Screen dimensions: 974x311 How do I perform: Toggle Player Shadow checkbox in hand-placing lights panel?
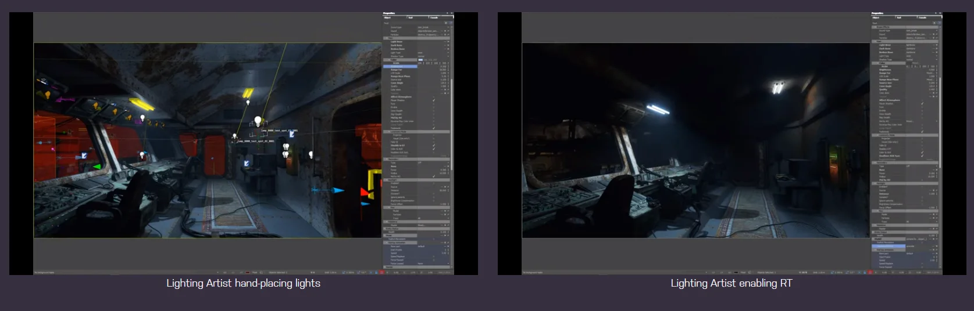pyautogui.click(x=434, y=100)
